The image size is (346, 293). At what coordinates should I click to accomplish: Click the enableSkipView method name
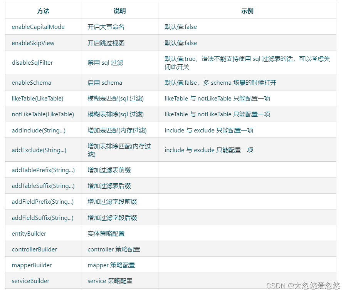tap(33, 43)
